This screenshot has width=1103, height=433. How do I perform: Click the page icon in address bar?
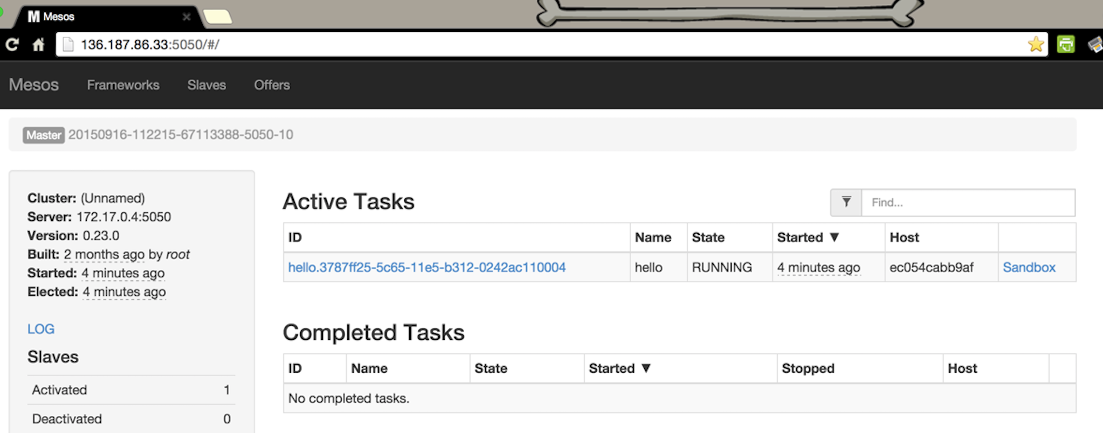(x=68, y=44)
